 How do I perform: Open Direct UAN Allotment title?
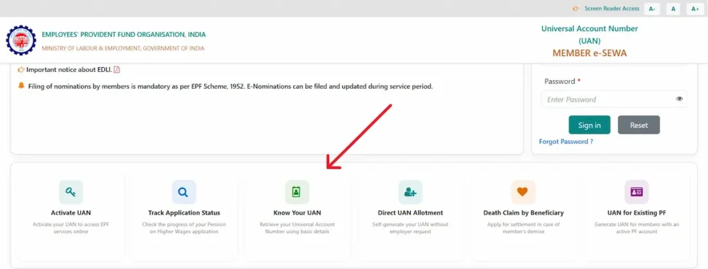click(x=411, y=212)
